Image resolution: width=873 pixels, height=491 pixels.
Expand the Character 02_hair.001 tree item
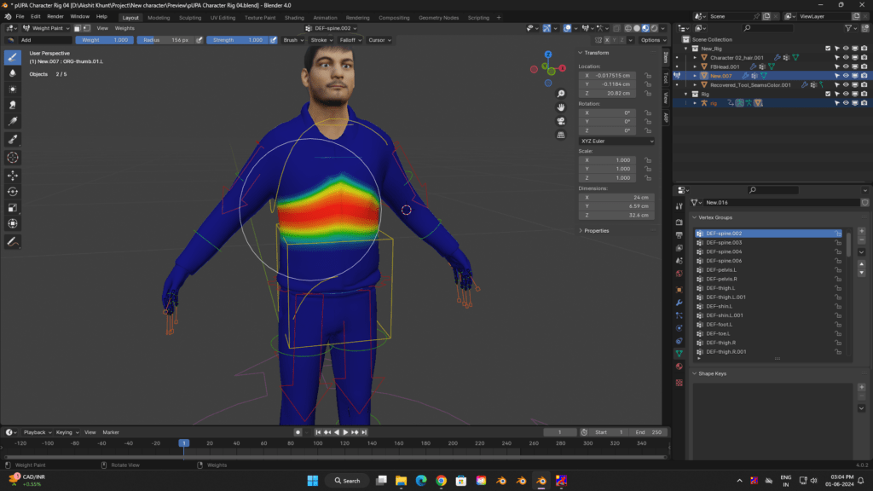tap(696, 57)
